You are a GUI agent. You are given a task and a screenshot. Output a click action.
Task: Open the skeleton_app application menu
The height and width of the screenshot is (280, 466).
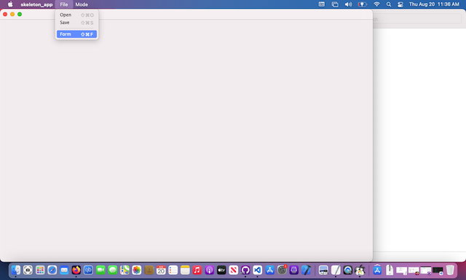(x=36, y=4)
